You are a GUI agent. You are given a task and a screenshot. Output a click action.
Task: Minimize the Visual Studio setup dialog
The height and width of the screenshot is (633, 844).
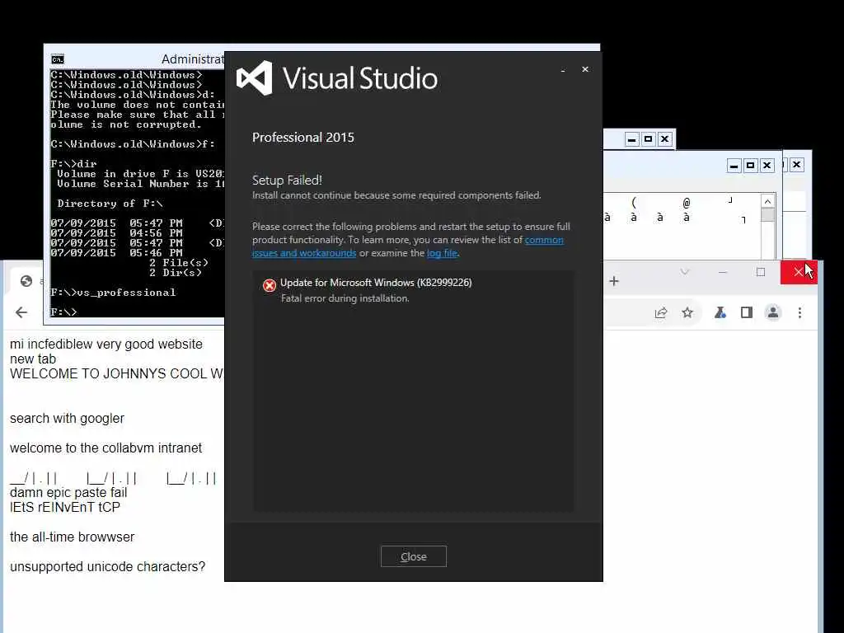[563, 70]
